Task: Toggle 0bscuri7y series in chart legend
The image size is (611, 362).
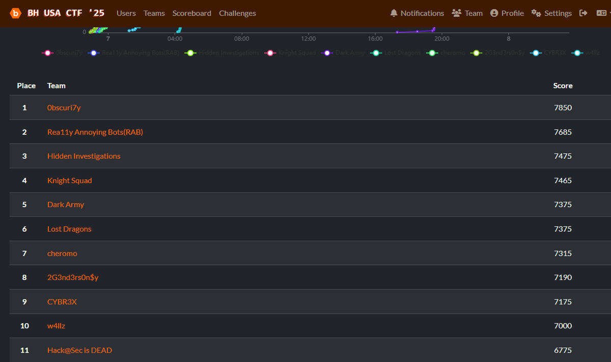Action: tap(62, 52)
